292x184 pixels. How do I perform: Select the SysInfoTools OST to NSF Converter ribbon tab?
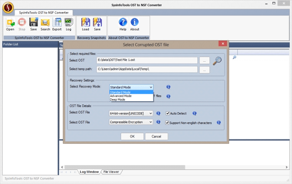point(44,13)
